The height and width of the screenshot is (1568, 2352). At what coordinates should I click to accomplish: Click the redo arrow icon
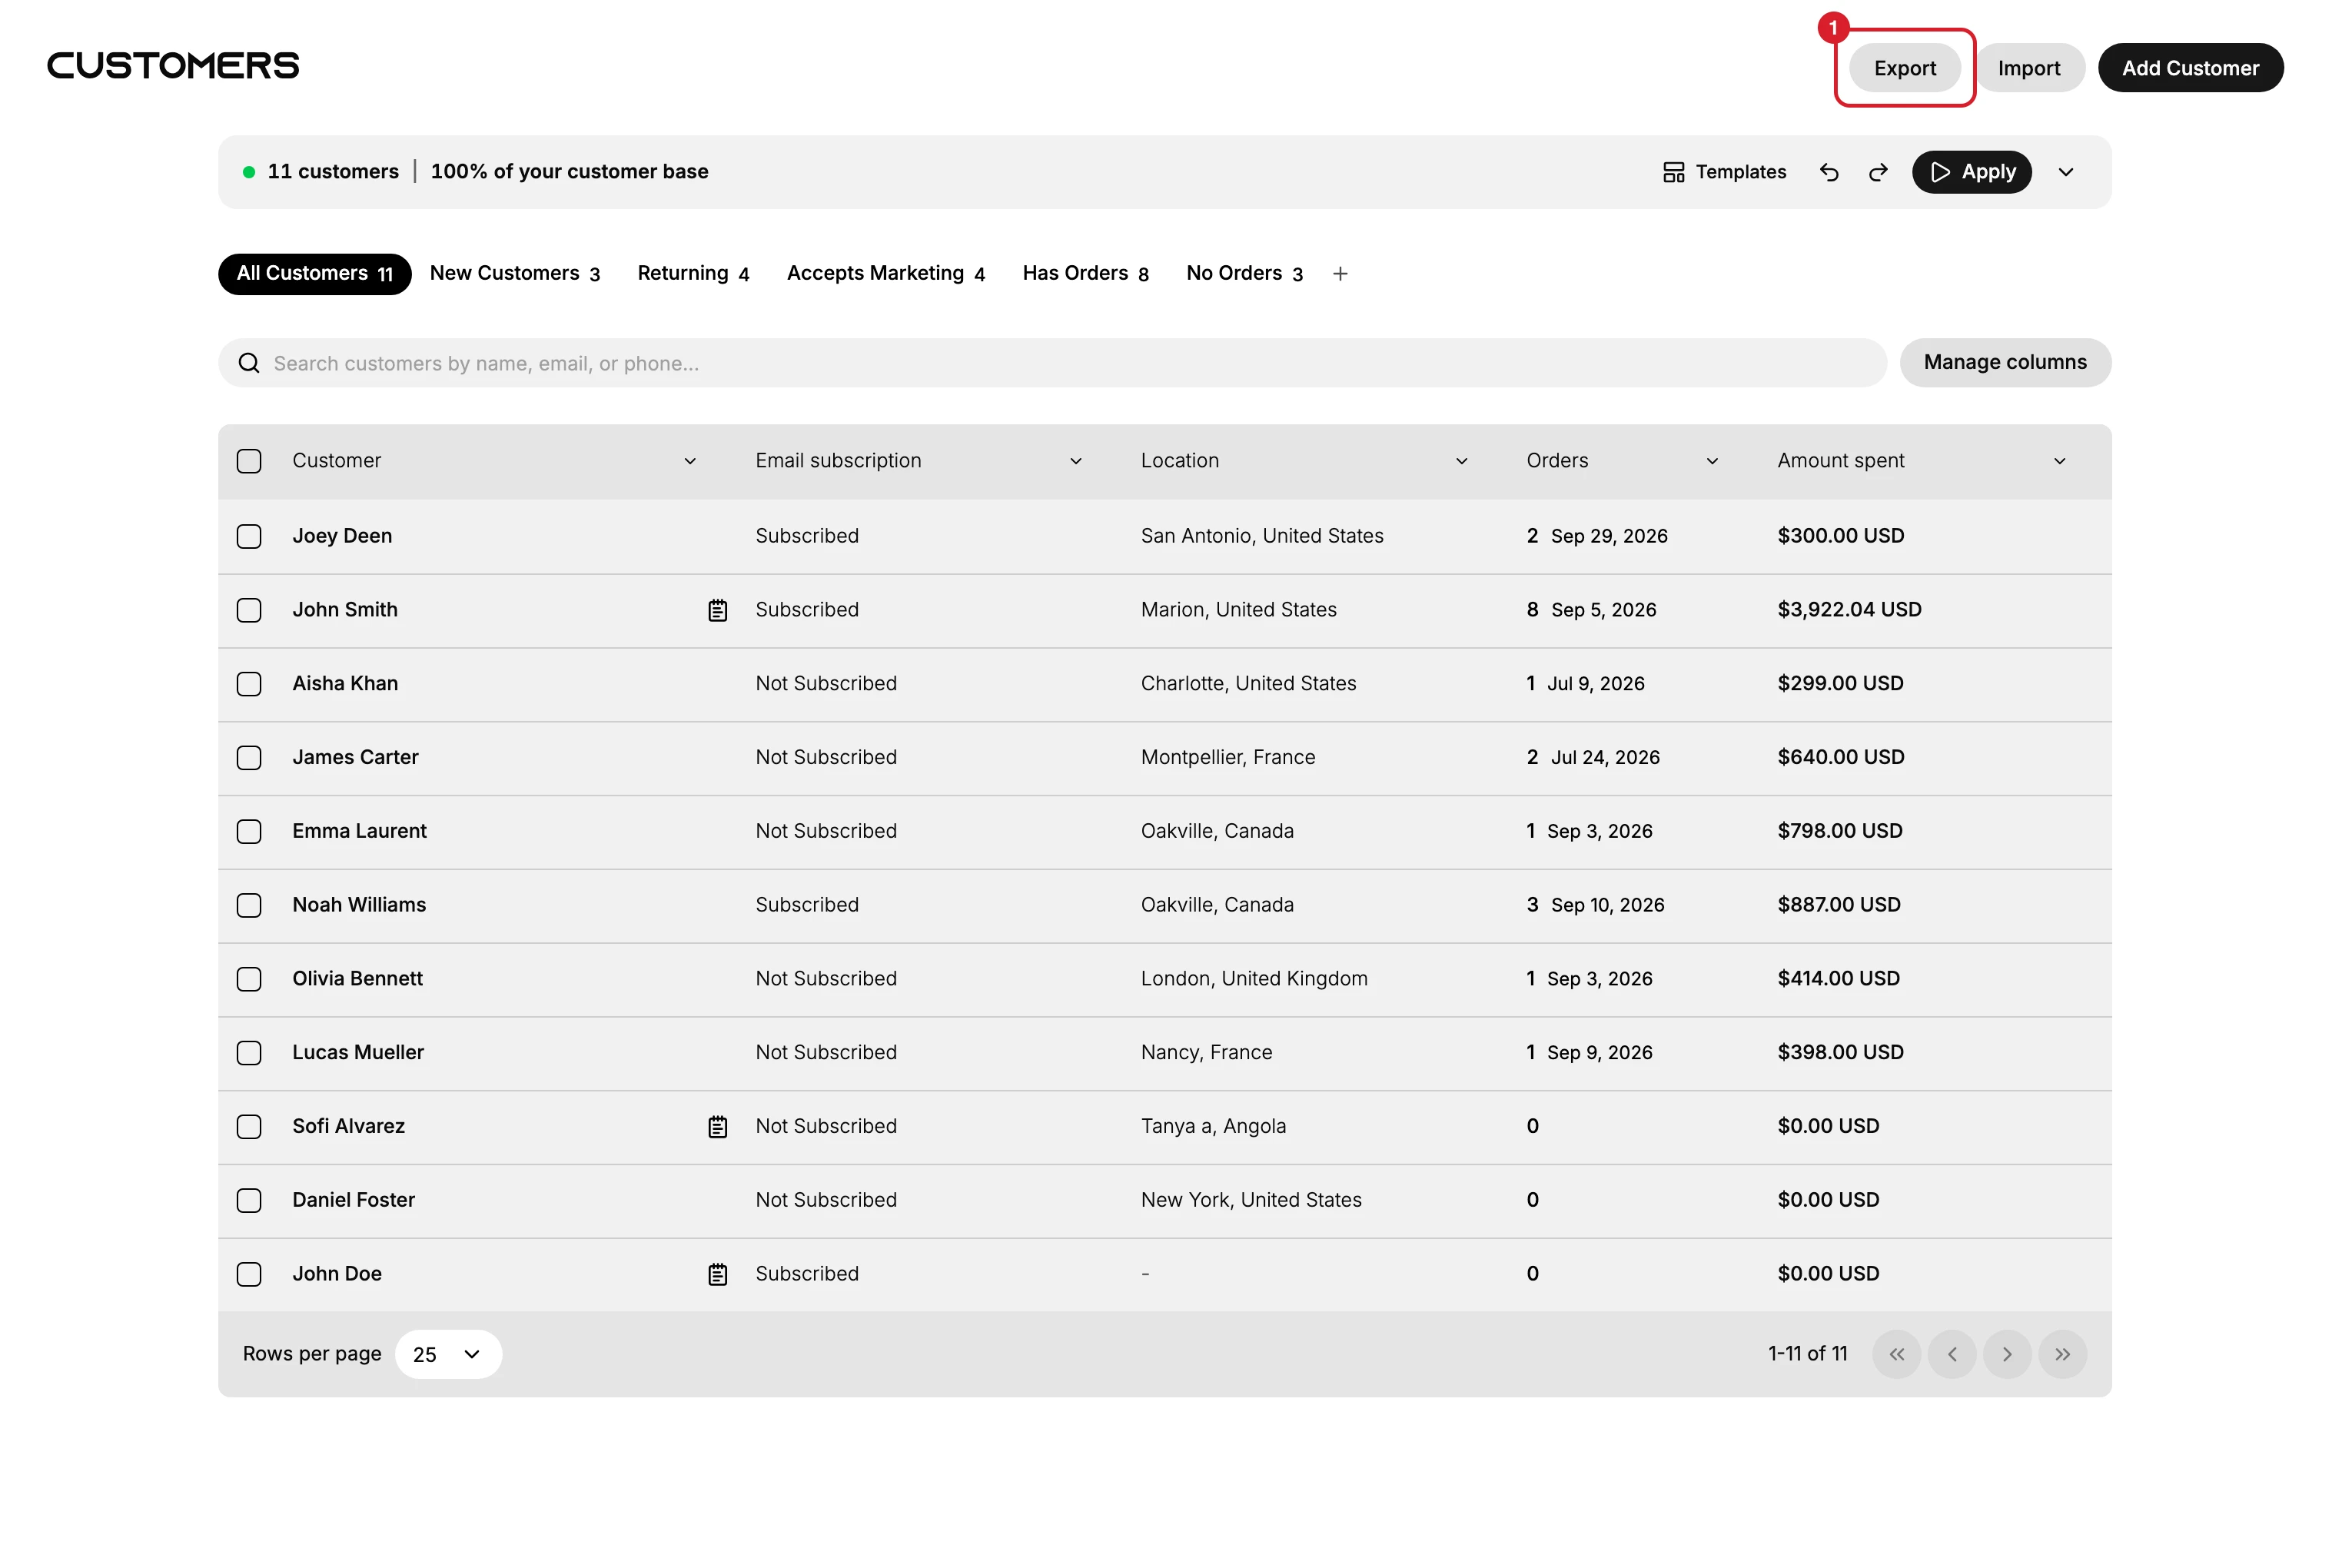1878,172
